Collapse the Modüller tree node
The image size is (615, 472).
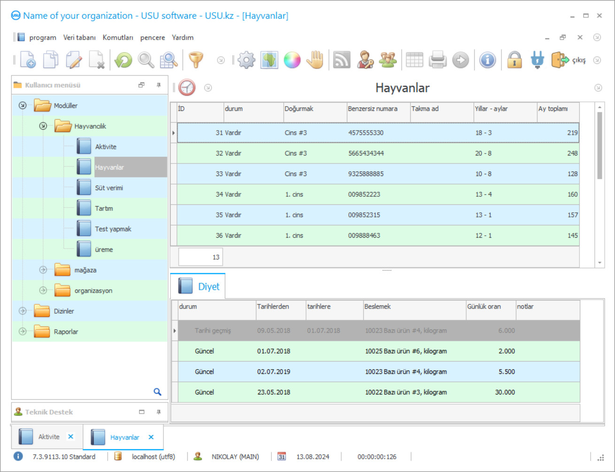(23, 106)
